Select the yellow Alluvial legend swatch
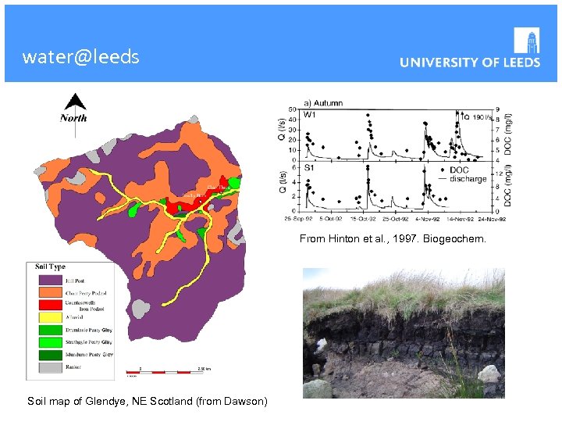 (50, 317)
